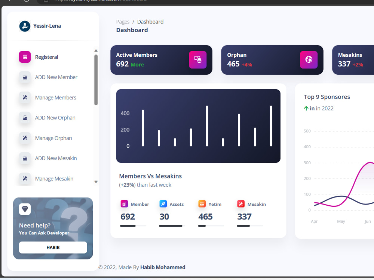The width and height of the screenshot is (374, 280).
Task: Click the sidebar scrollbar thumb
Action: coord(96,80)
